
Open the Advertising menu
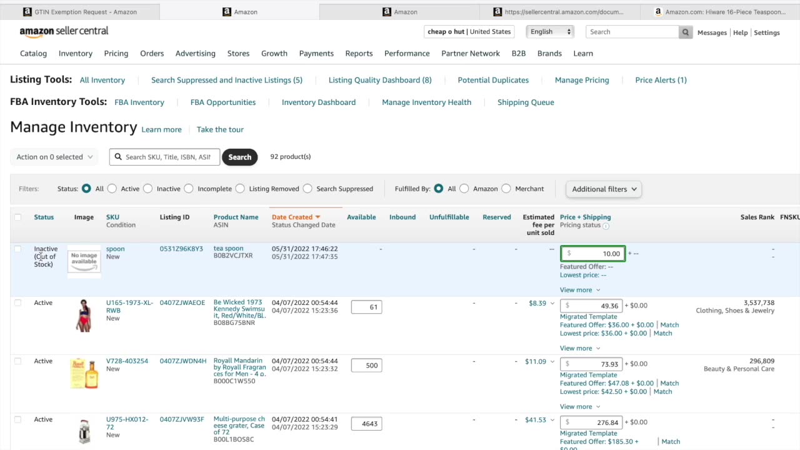click(196, 54)
